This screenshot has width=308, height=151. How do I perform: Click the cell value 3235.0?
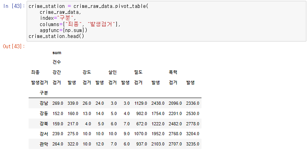coord(192,144)
